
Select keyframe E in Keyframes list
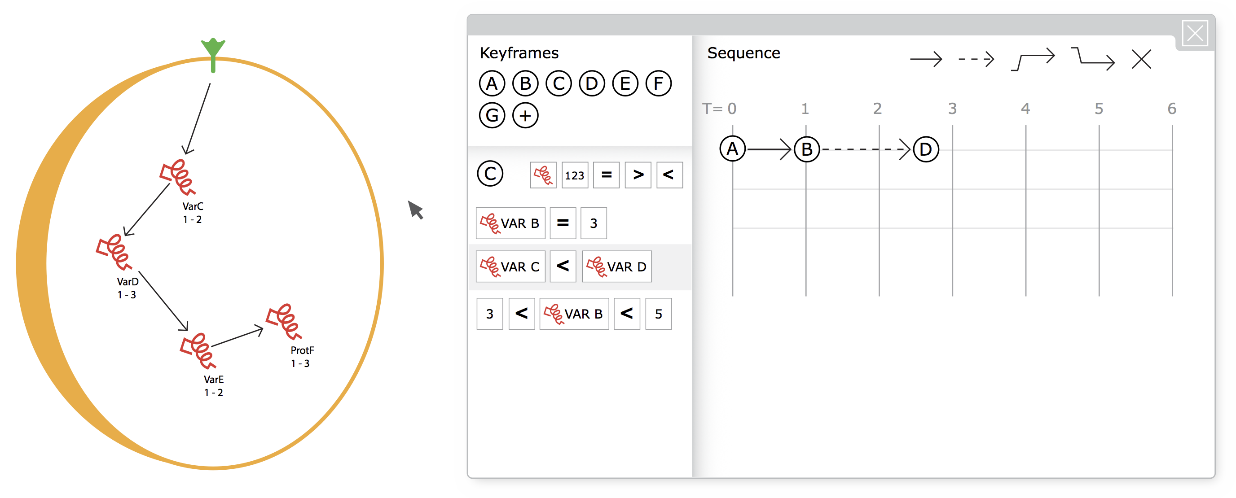click(625, 83)
